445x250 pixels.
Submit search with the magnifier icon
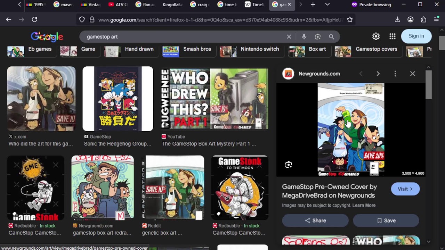click(x=332, y=36)
